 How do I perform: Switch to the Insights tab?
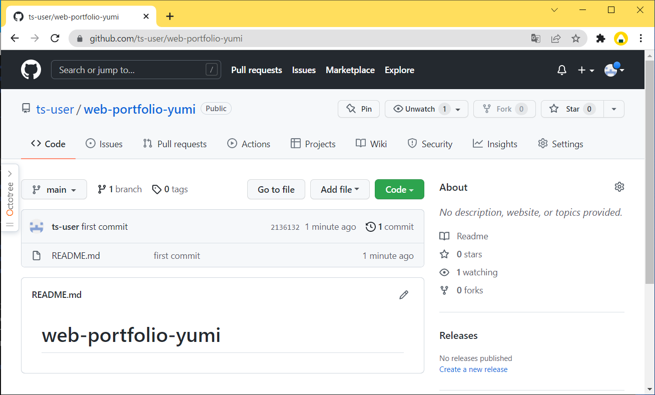(x=495, y=144)
